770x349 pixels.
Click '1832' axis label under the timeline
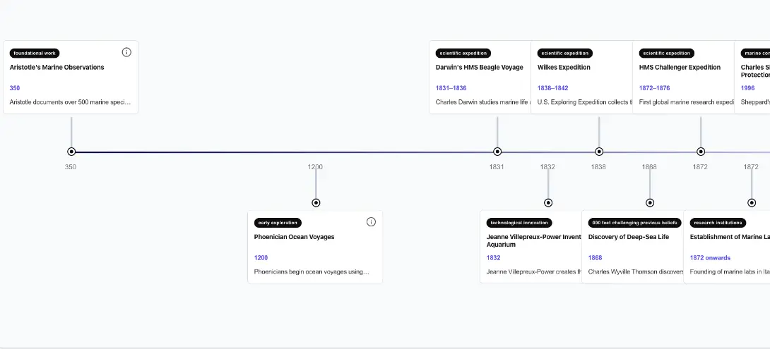tap(547, 166)
